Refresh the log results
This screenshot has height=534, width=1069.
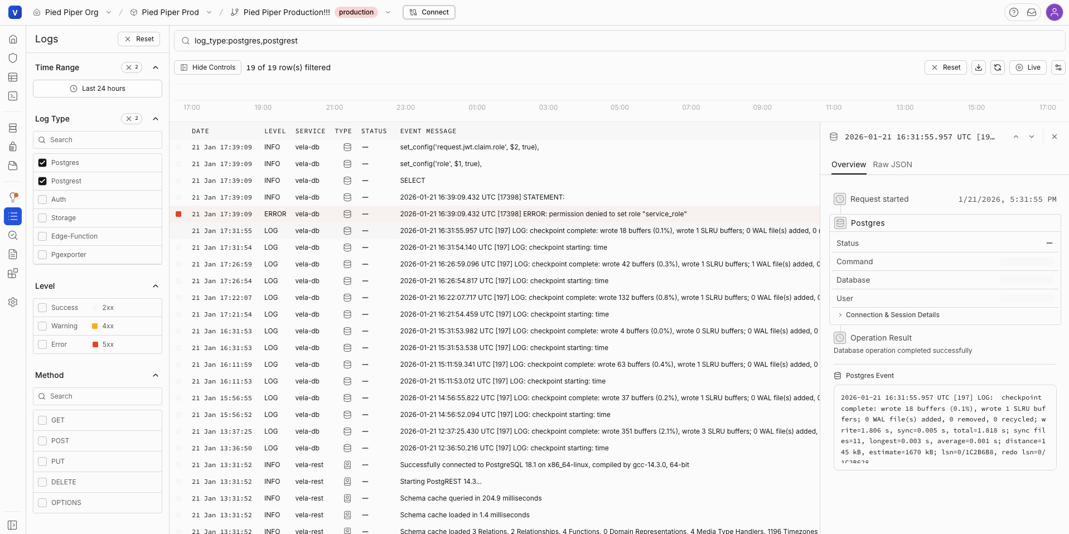[x=998, y=67]
